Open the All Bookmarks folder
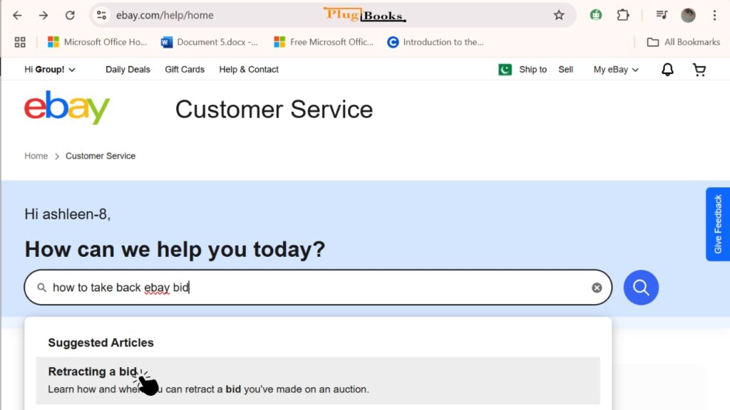Screen dimensions: 730x410 click(684, 42)
